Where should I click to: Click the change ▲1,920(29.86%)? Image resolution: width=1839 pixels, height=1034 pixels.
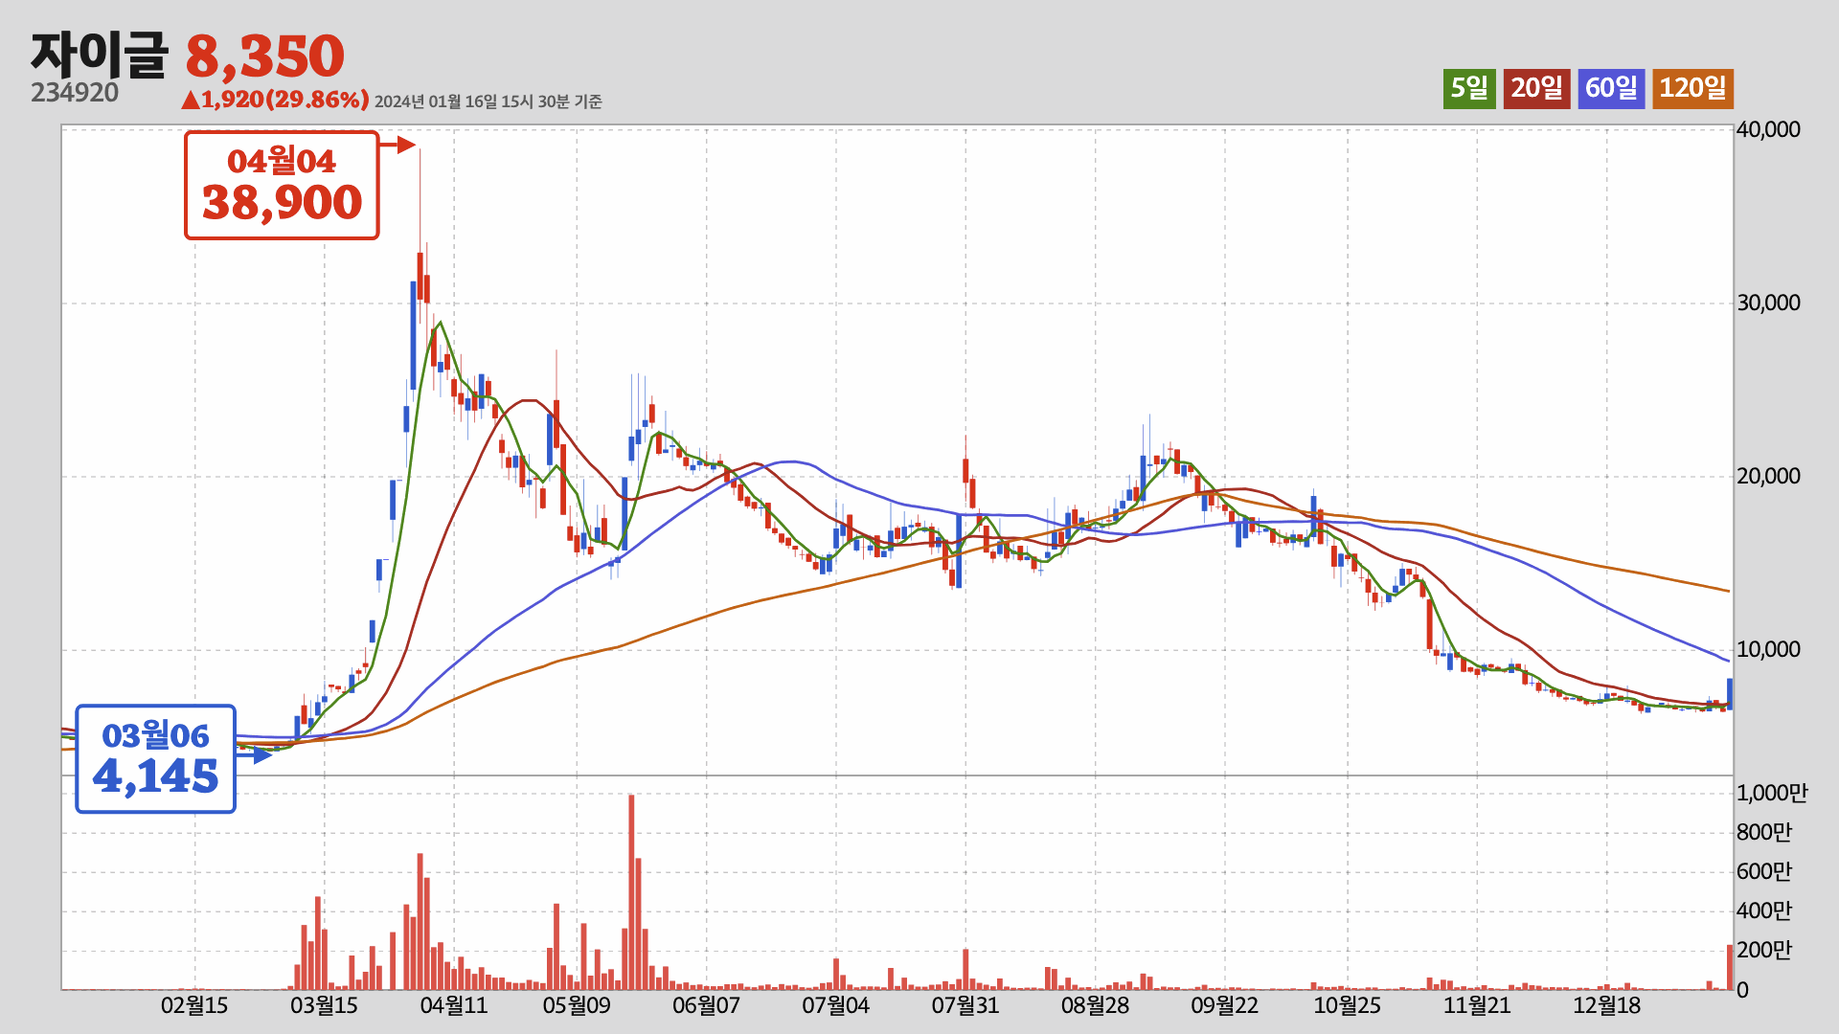pos(276,100)
